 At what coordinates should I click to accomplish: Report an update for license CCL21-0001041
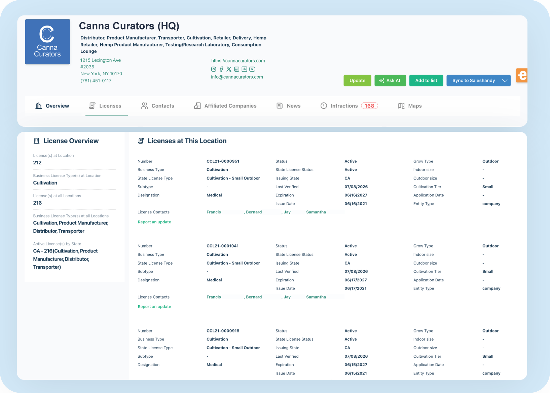click(154, 307)
